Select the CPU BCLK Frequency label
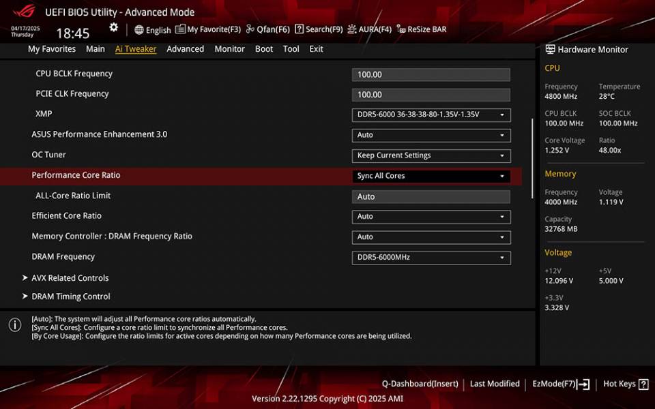This screenshot has height=409, width=655. click(74, 74)
